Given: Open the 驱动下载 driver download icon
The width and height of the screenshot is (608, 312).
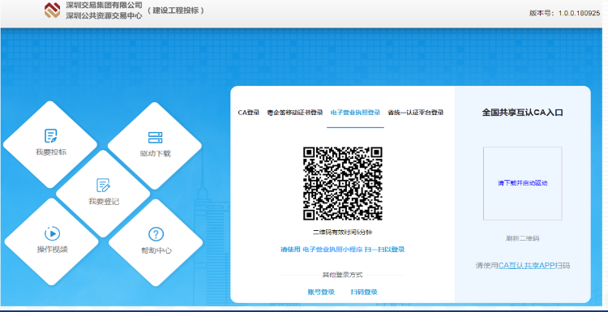Looking at the screenshot, I should 155,138.
